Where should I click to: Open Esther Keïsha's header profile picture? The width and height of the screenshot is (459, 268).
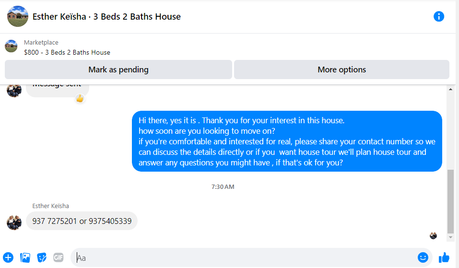coord(18,16)
